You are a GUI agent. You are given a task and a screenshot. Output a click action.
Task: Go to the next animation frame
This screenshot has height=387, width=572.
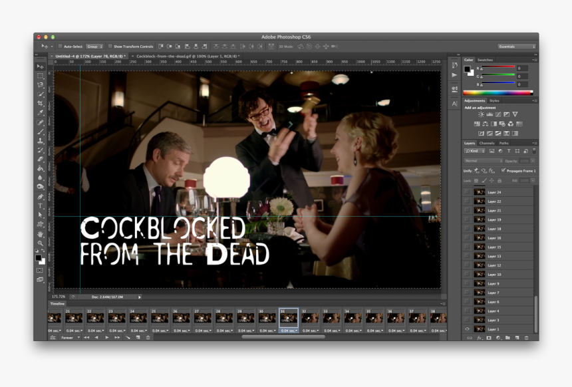[117, 337]
